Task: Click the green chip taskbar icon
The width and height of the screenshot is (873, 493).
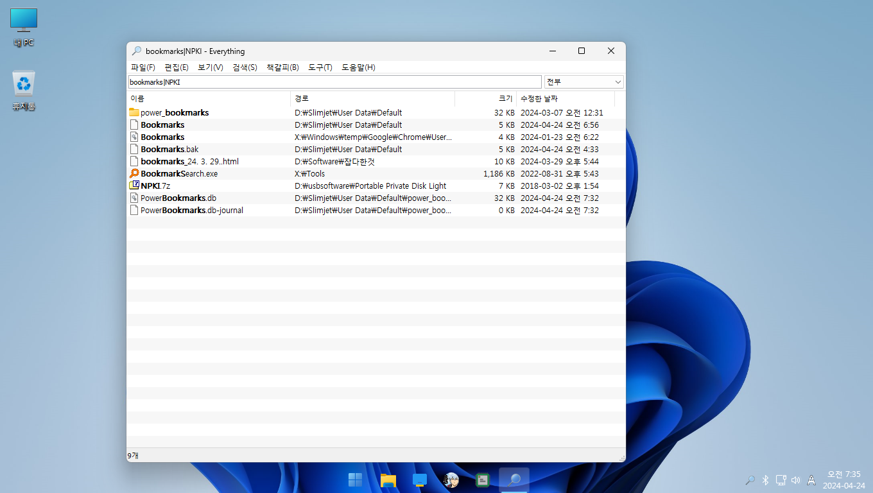Action: [483, 480]
